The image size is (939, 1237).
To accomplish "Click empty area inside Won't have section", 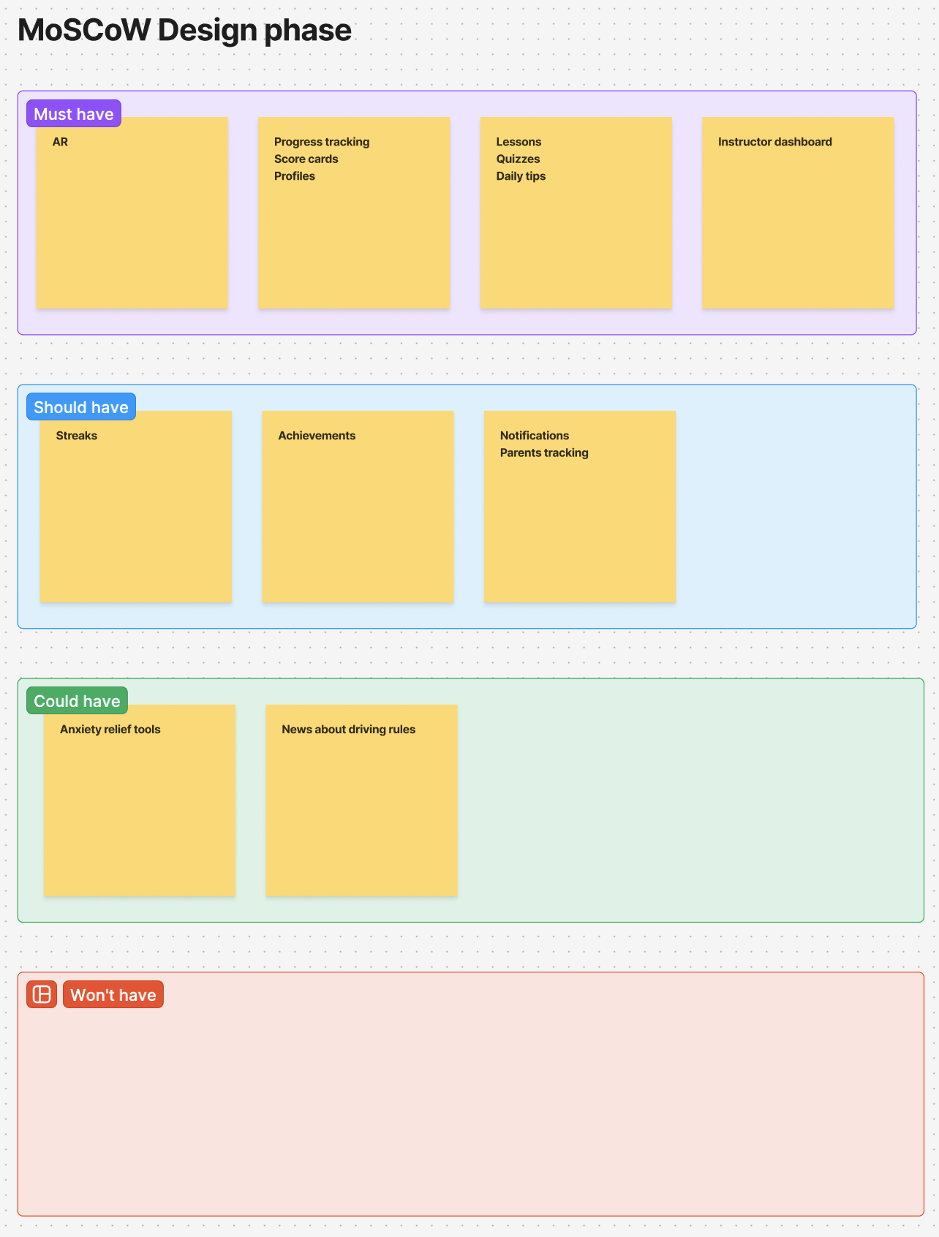I will pos(468,1111).
